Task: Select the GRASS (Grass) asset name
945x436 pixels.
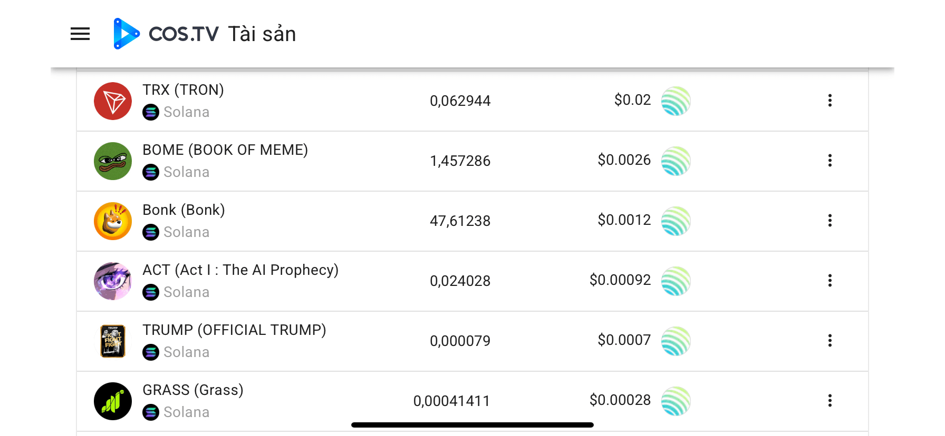Action: 193,390
